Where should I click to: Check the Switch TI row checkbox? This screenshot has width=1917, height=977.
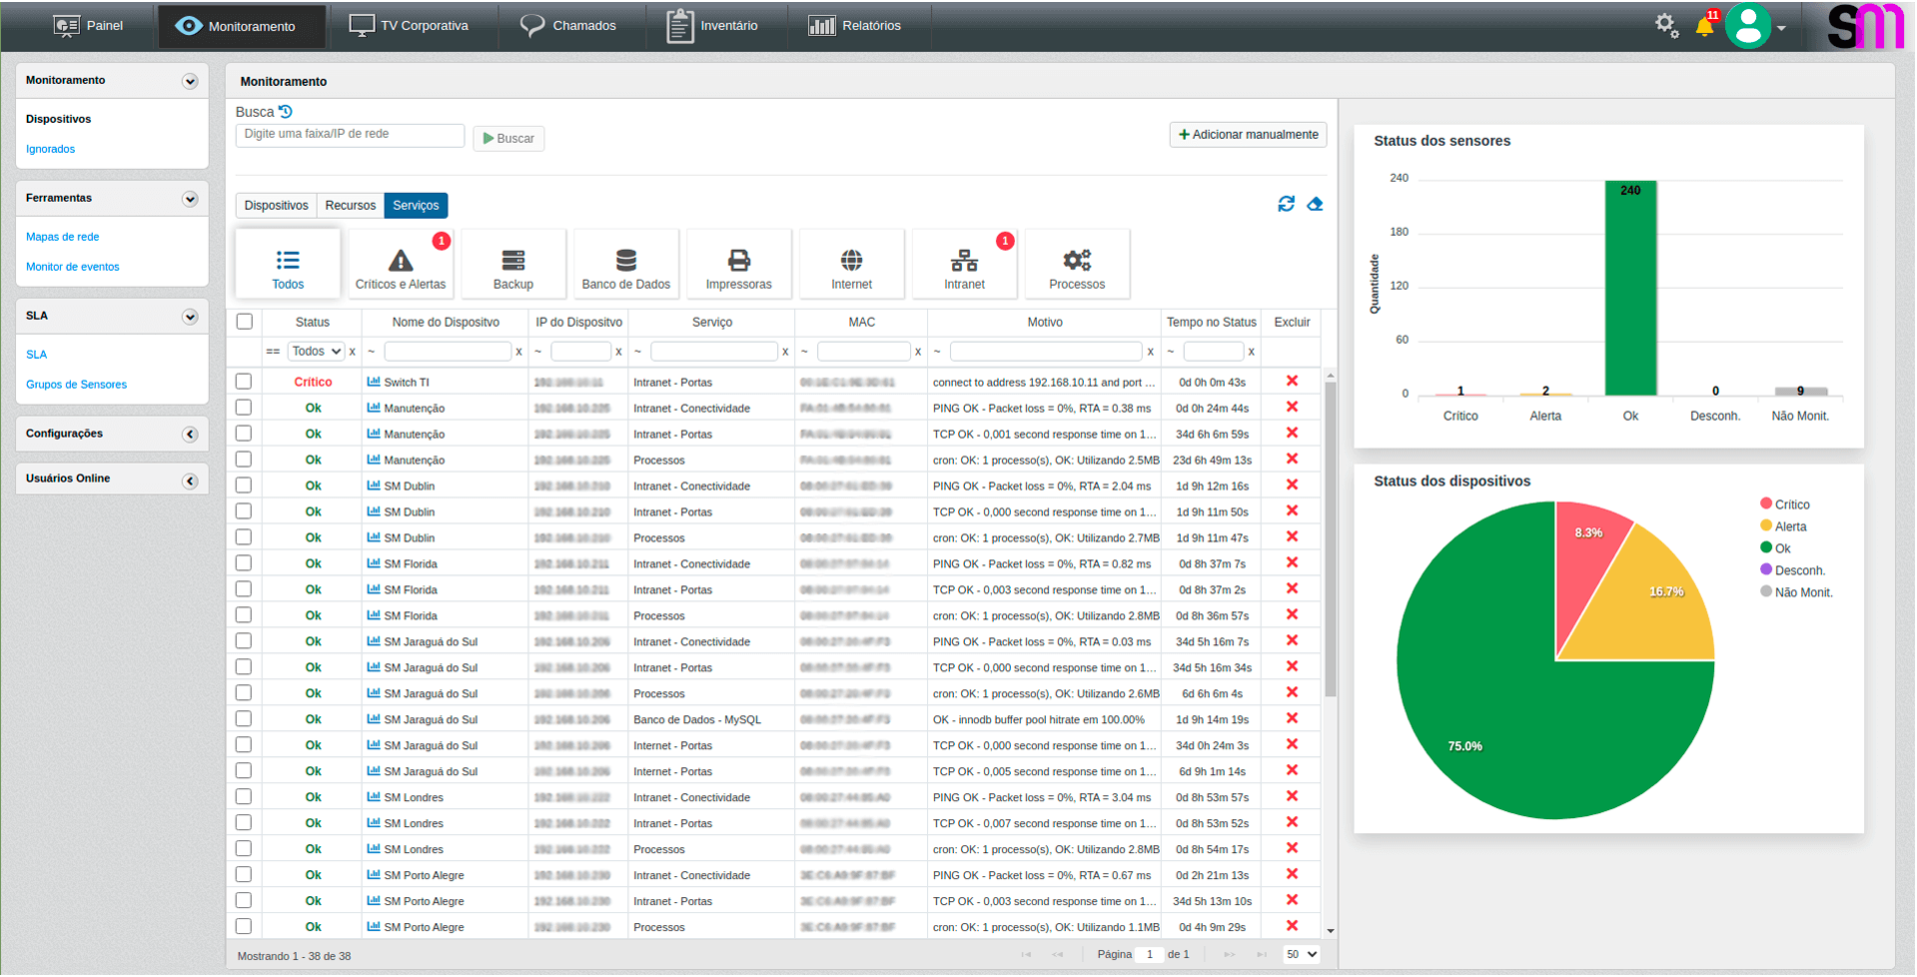coord(244,382)
